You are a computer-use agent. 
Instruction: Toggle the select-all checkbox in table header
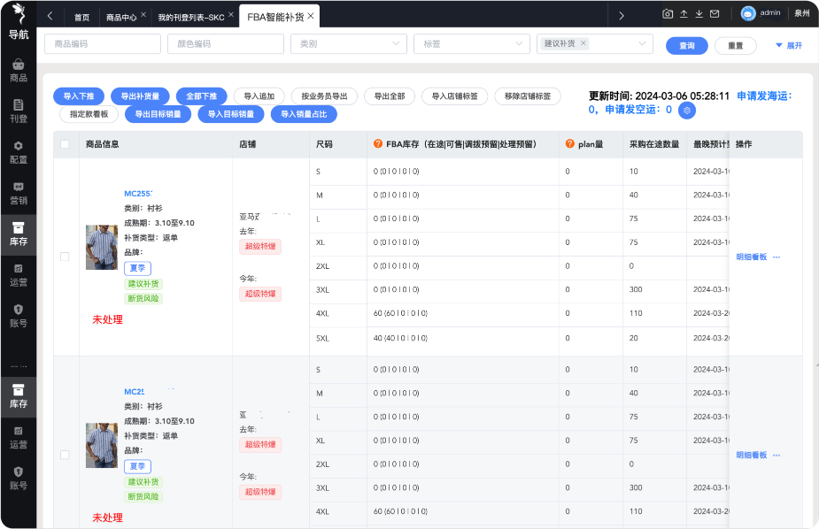65,144
